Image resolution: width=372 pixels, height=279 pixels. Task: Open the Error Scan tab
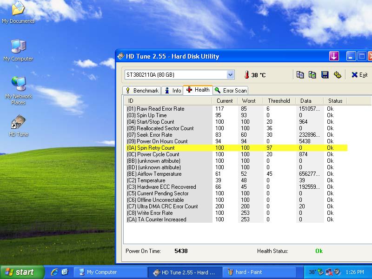coord(231,91)
